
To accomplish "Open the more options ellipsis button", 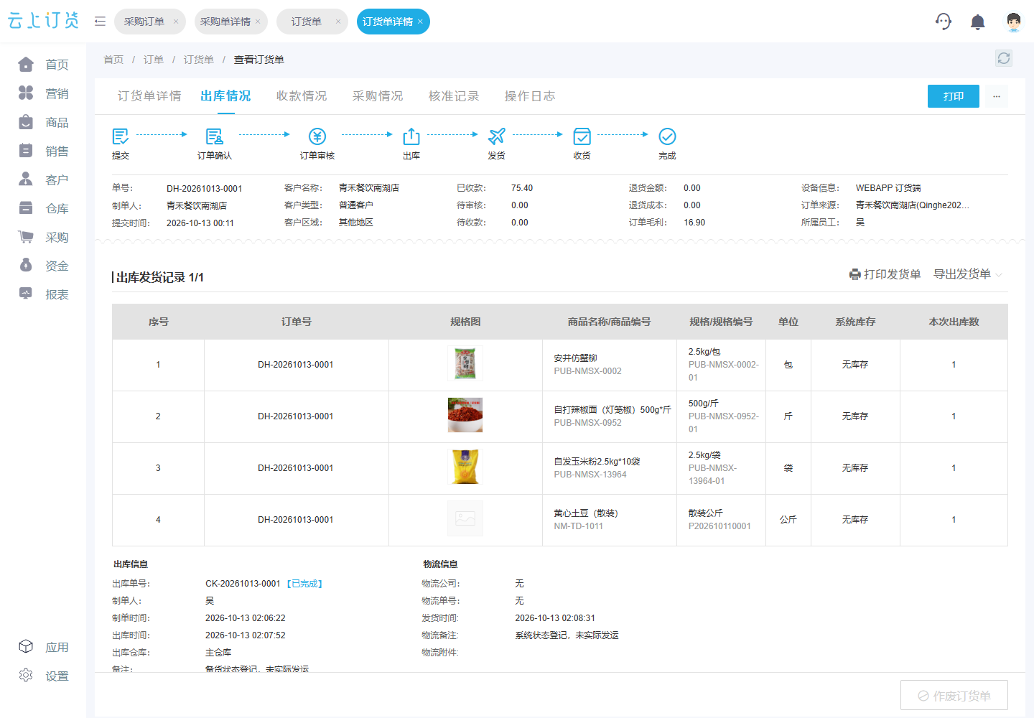I will [x=997, y=96].
